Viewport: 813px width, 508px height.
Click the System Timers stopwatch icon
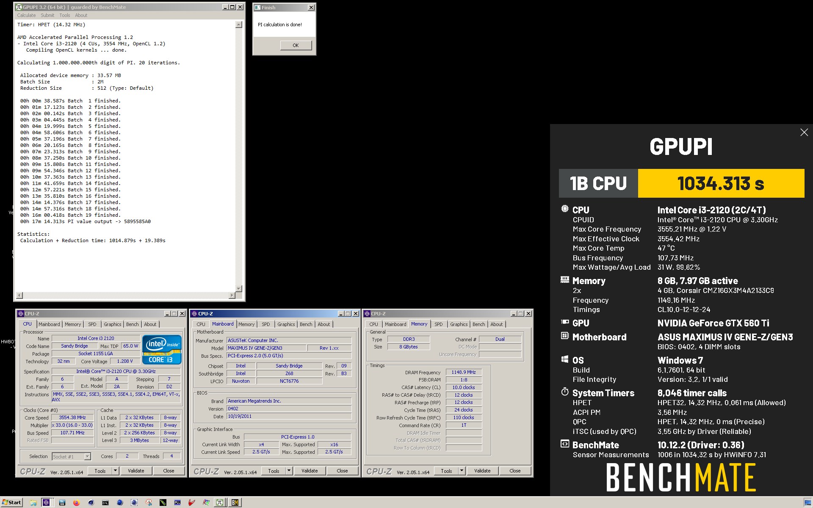coord(565,392)
